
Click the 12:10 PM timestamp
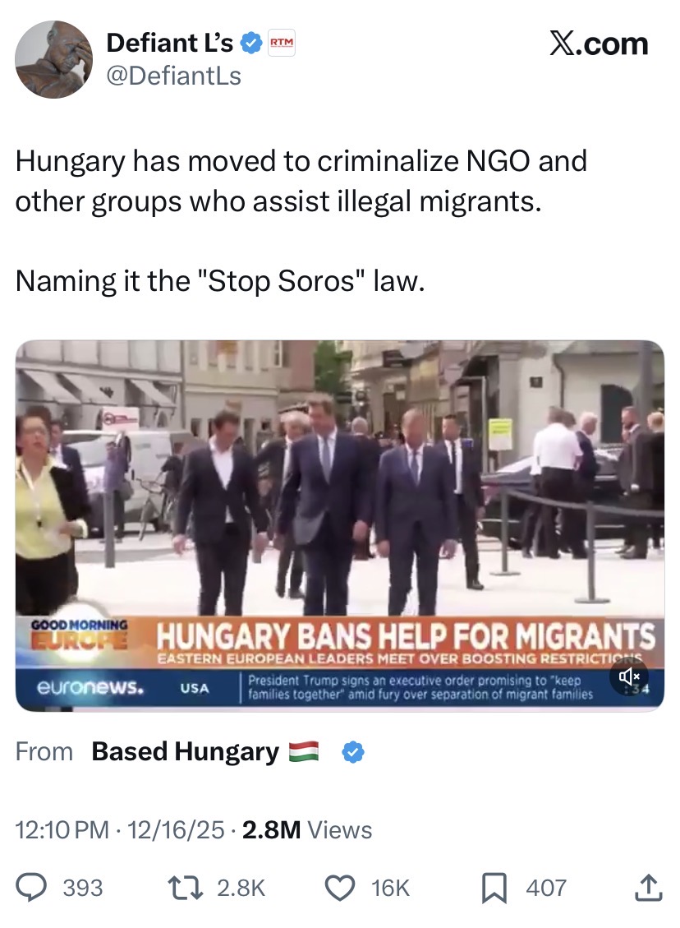click(x=62, y=829)
